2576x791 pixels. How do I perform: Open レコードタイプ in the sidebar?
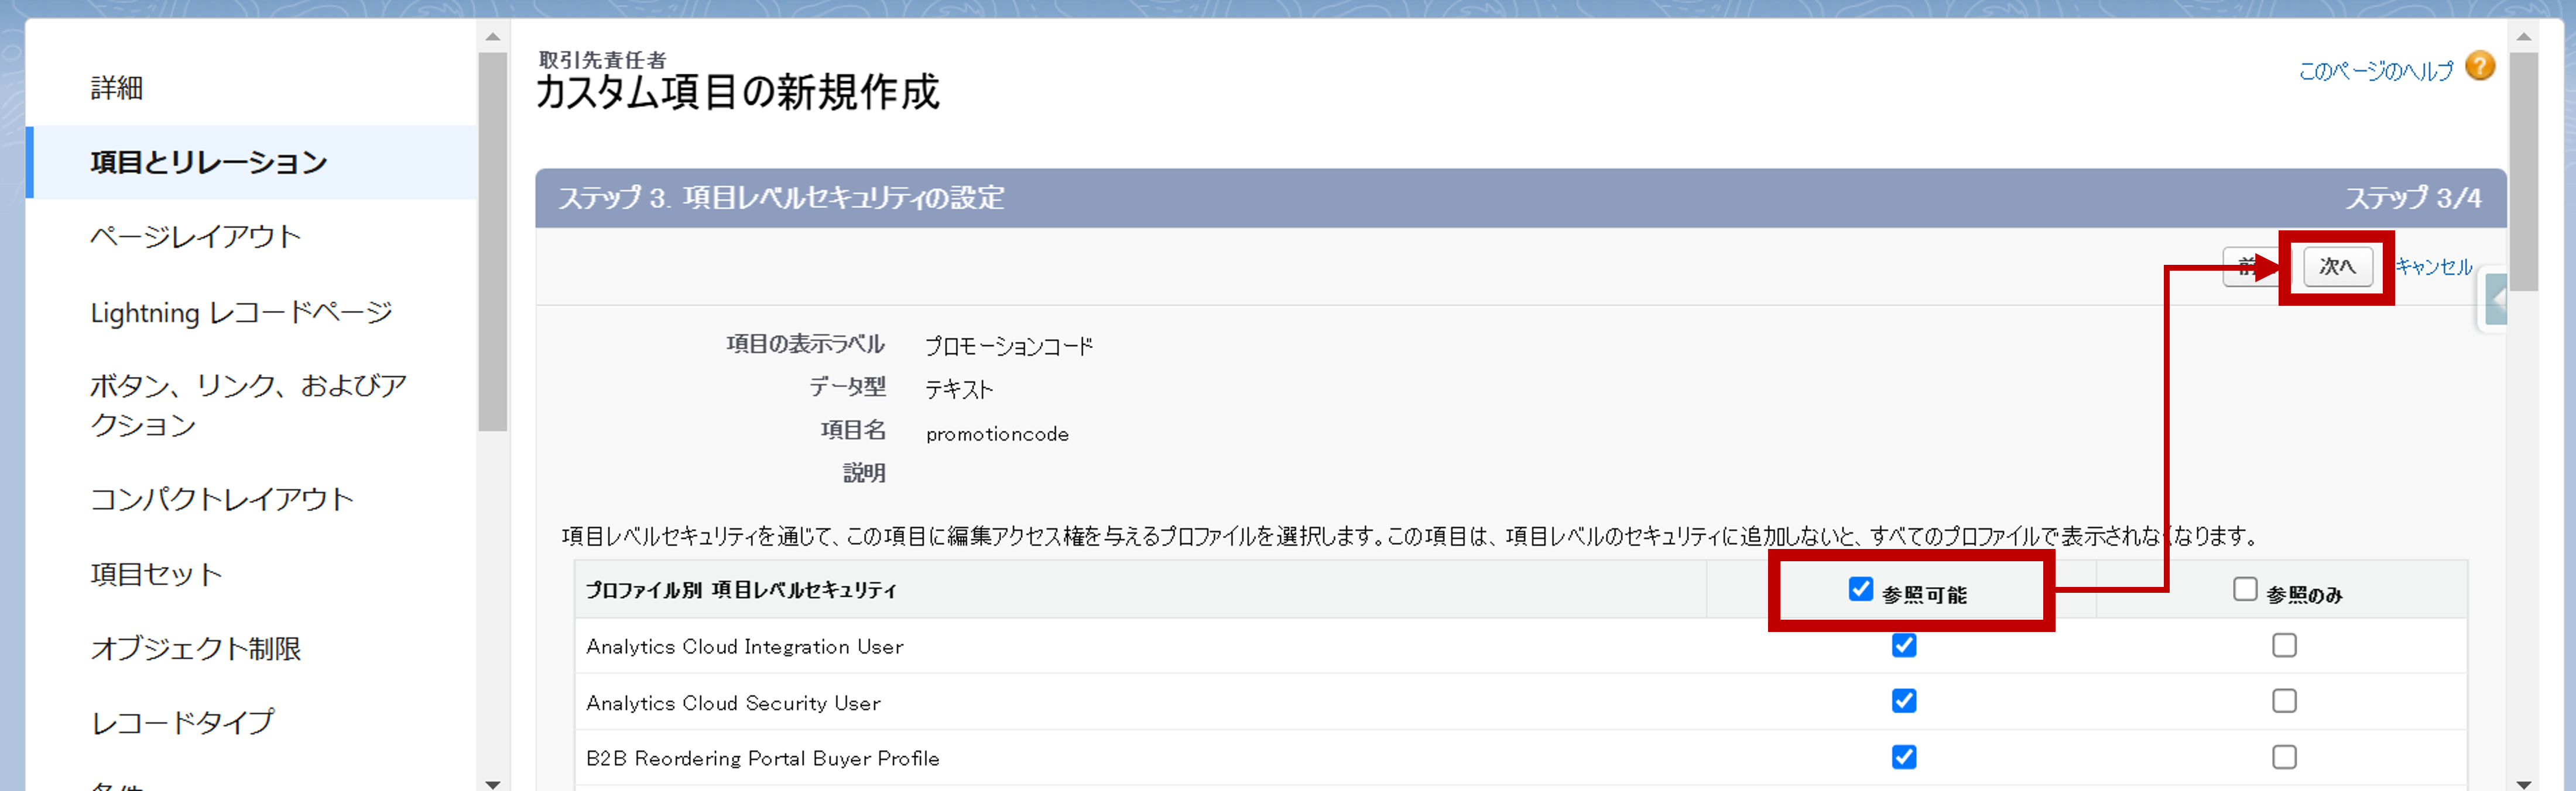(x=182, y=722)
